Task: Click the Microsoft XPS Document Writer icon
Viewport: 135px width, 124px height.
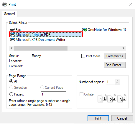Action: point(13,40)
